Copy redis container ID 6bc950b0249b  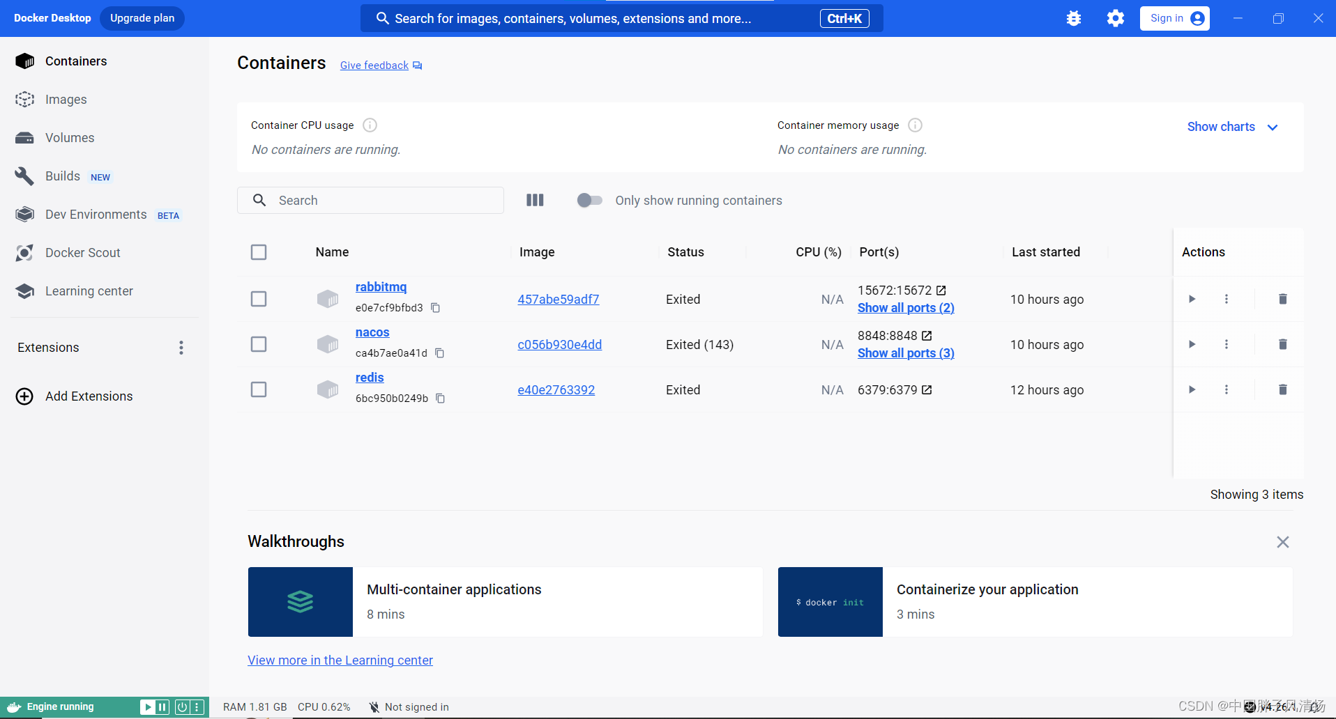[441, 399]
